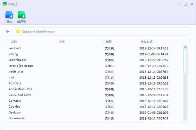The height and width of the screenshot is (130, 196).
Task: Click the date 2018-12-14 08:37:54
Action: point(154,71)
